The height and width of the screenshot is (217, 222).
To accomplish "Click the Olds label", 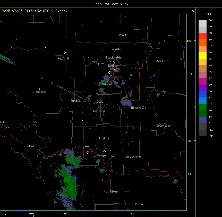I will click(x=100, y=102).
